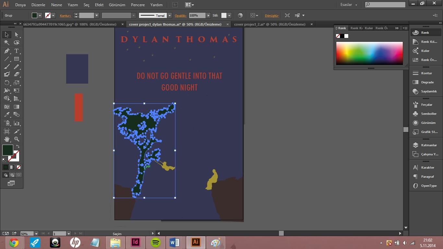Open the Efekt menu
Image resolution: width=443 pixels, height=249 pixels.
[x=99, y=5]
